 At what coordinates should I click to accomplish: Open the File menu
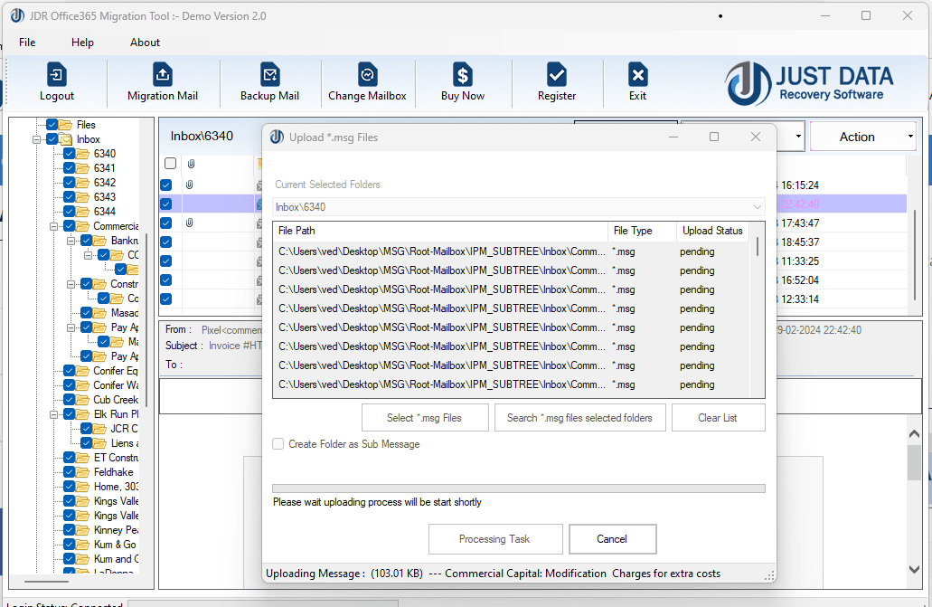[x=27, y=43]
